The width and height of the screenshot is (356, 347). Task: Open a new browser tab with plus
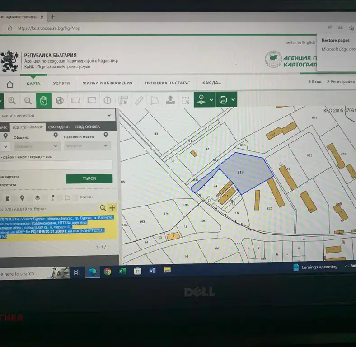(52, 17)
